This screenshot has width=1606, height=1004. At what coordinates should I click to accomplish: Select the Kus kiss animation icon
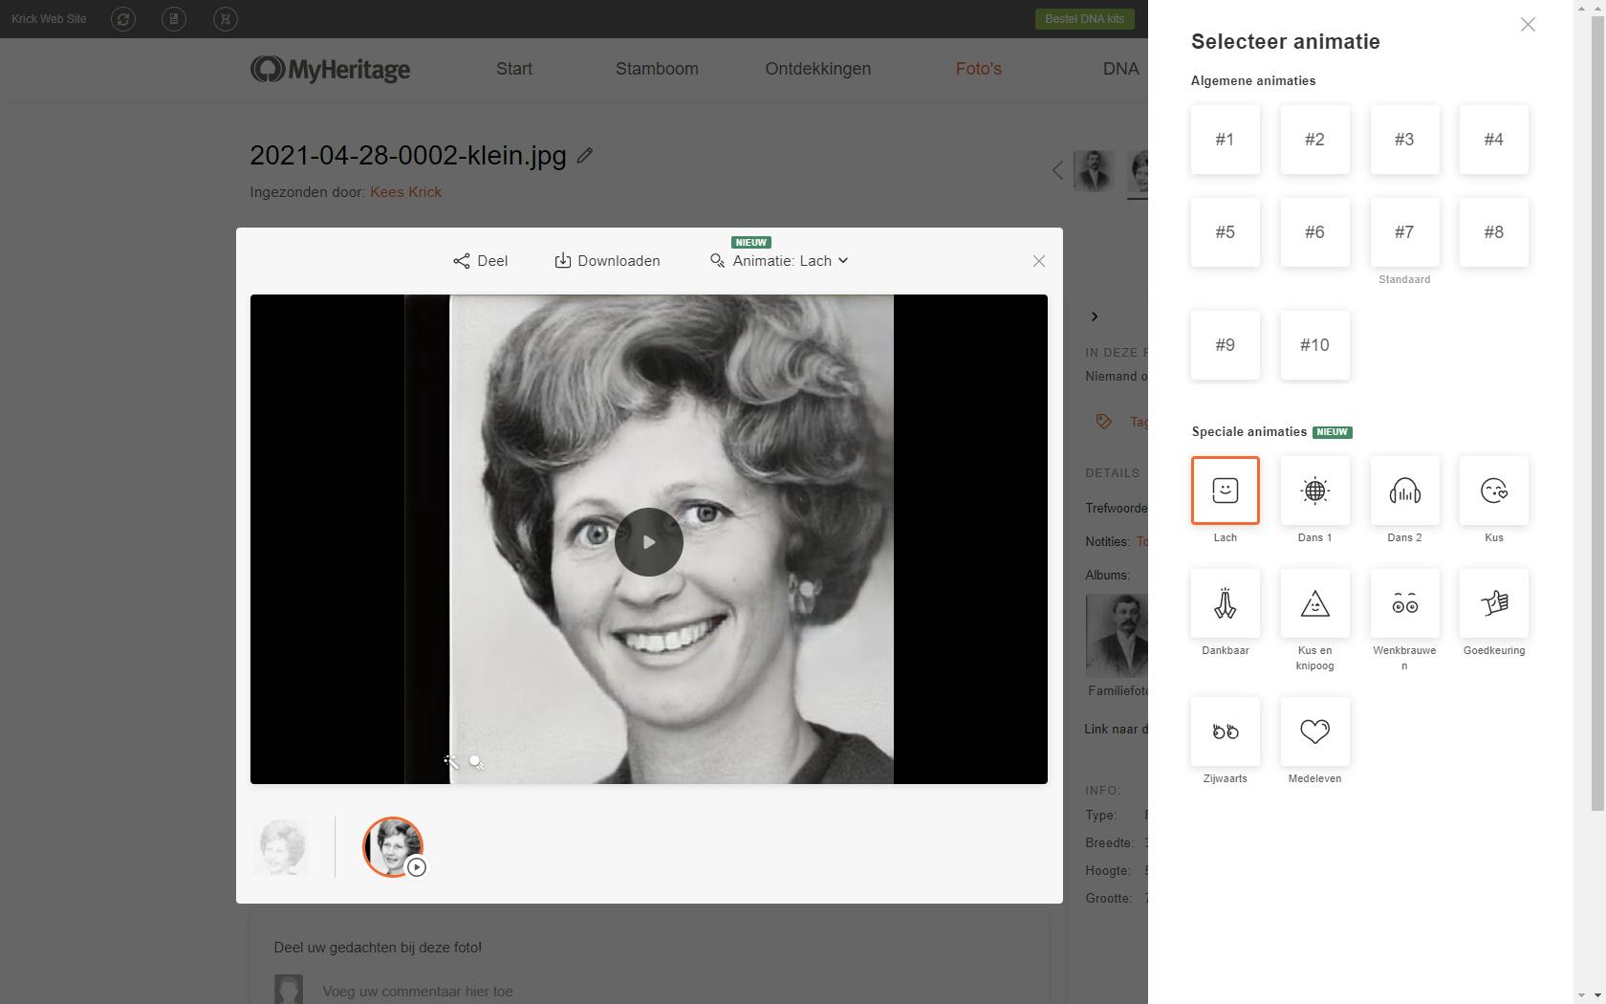1493,491
